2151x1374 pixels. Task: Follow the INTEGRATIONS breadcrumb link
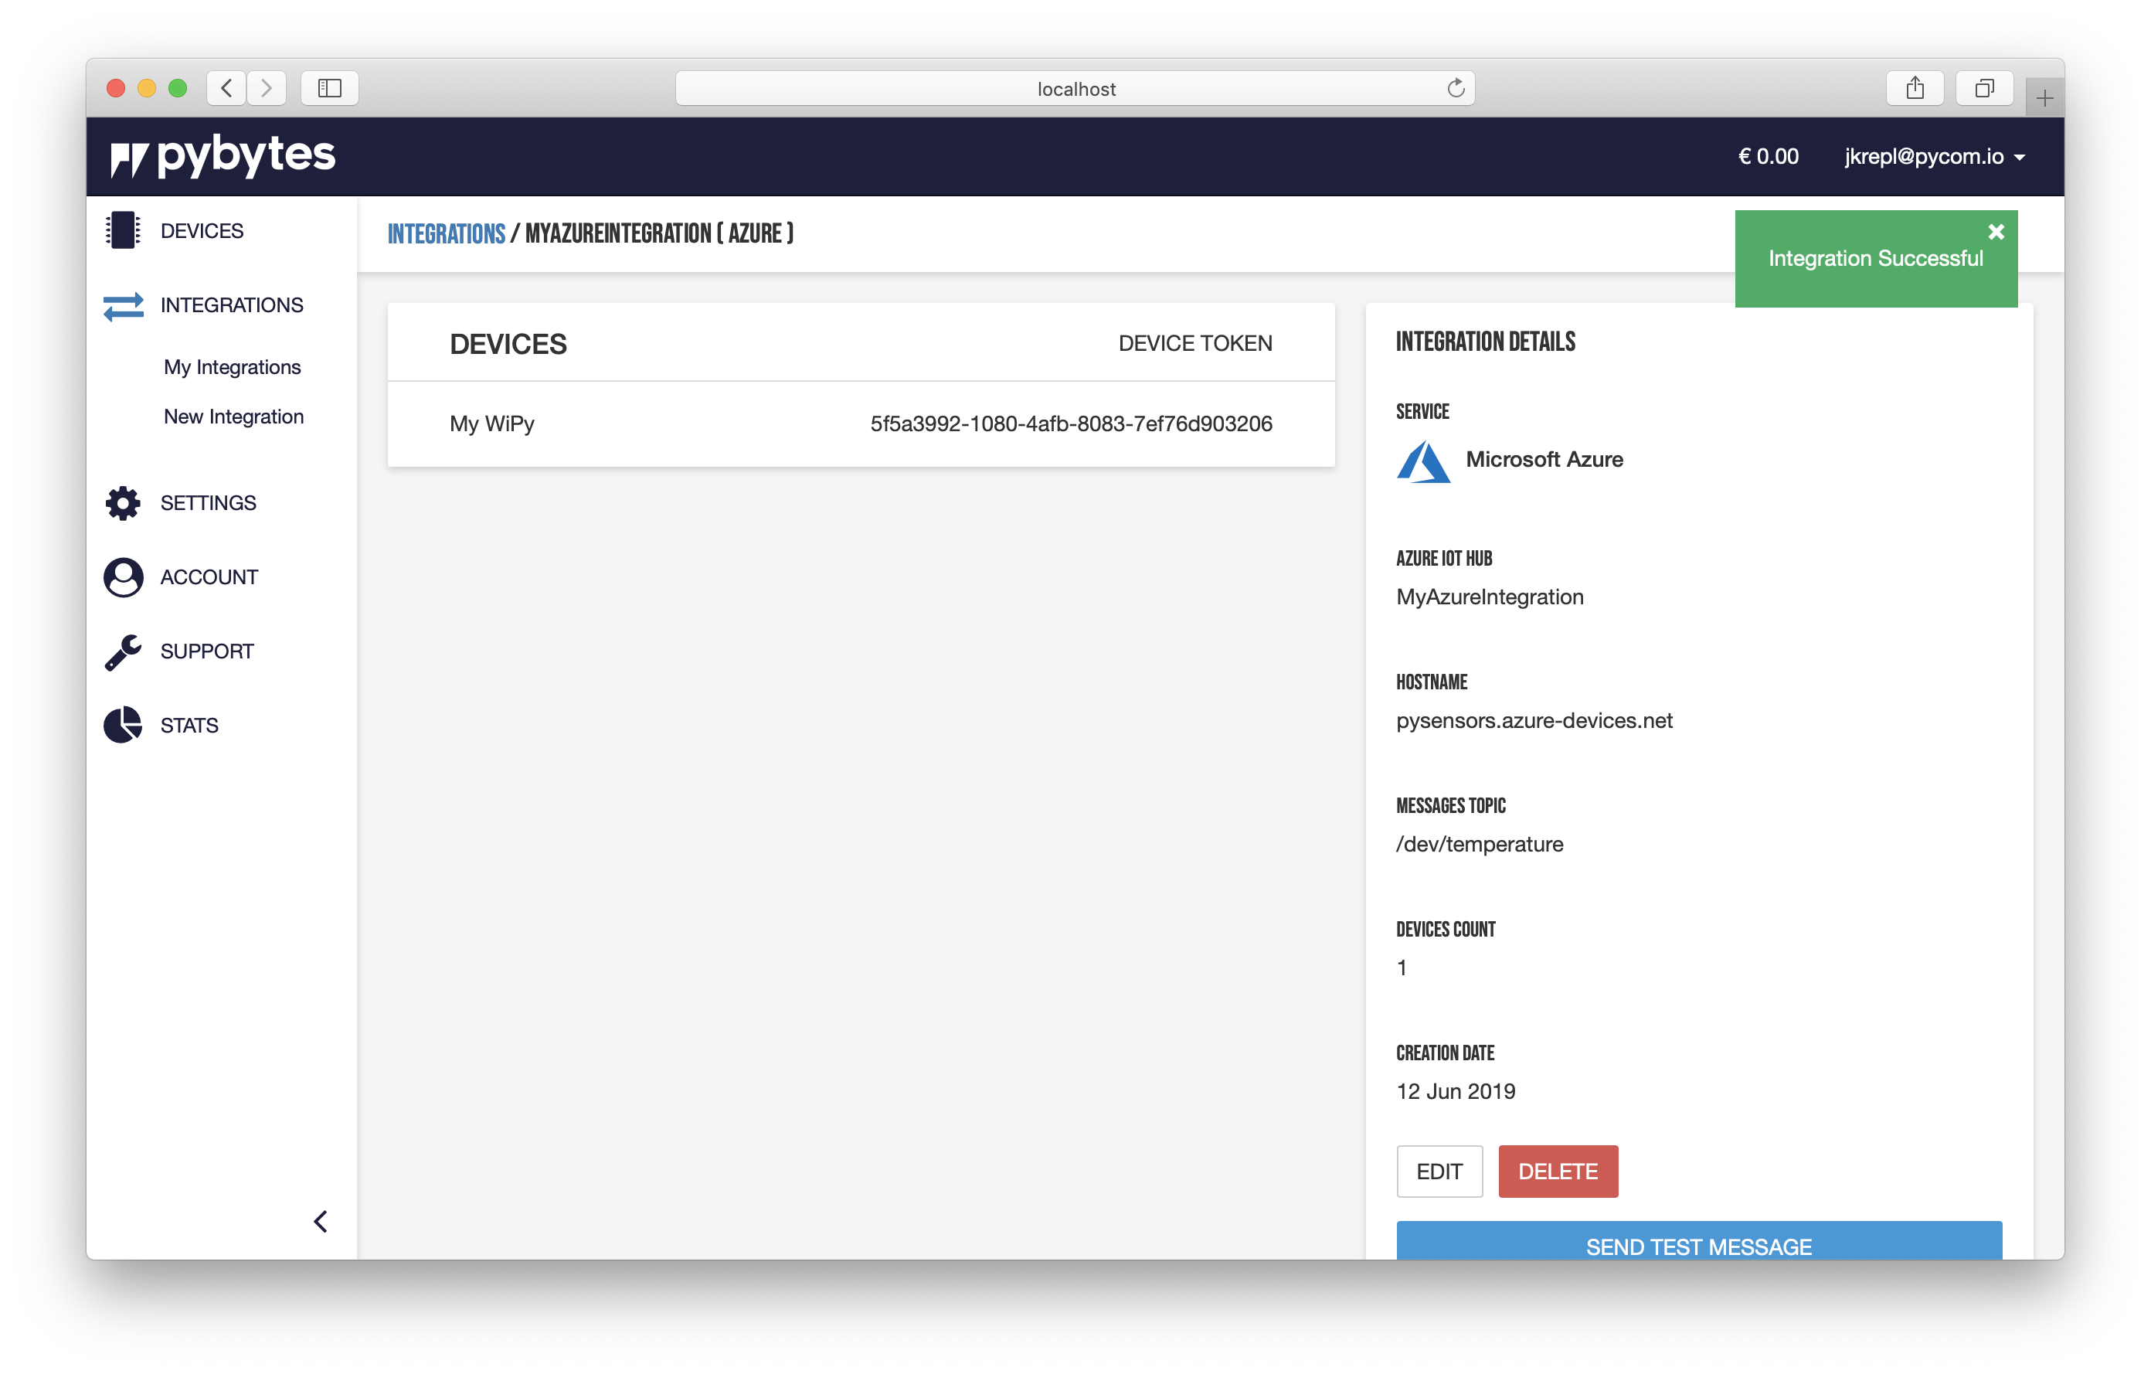pos(447,233)
